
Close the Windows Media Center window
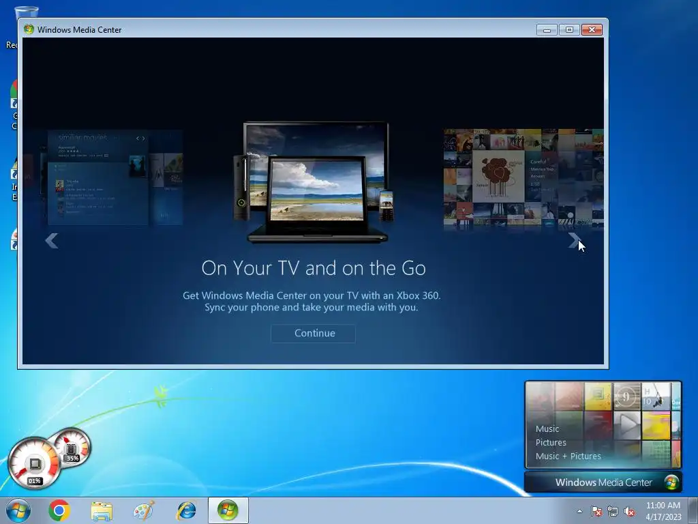[592, 30]
